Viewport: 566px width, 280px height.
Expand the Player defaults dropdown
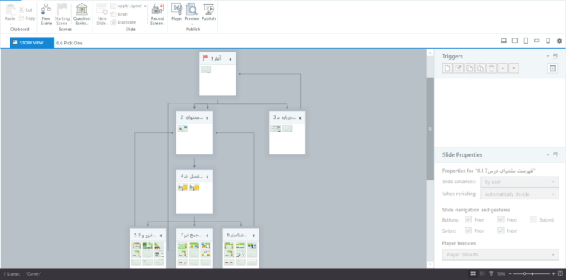coord(500,255)
